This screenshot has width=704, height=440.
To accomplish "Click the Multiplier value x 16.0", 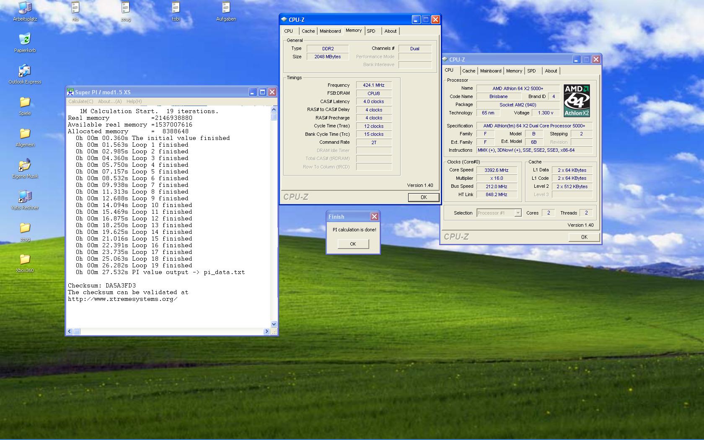I will tap(497, 178).
